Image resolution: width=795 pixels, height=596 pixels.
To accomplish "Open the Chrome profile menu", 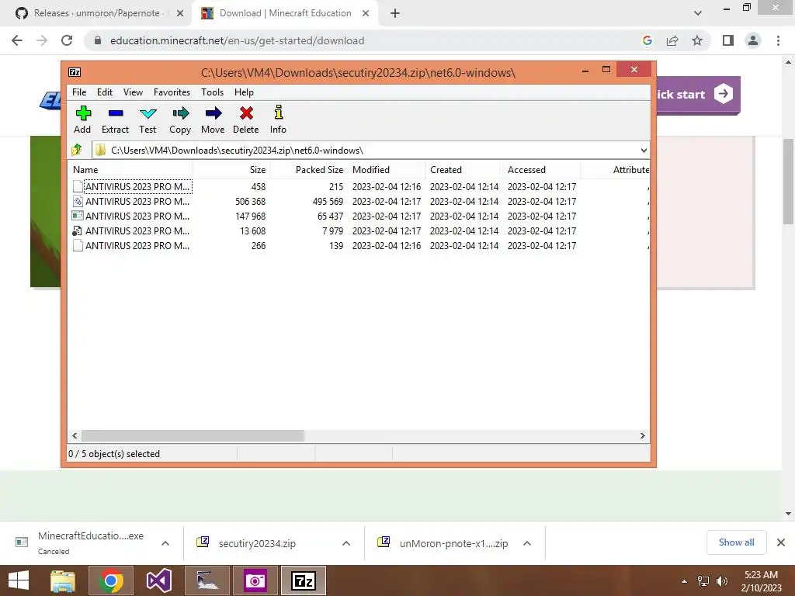I will point(753,40).
